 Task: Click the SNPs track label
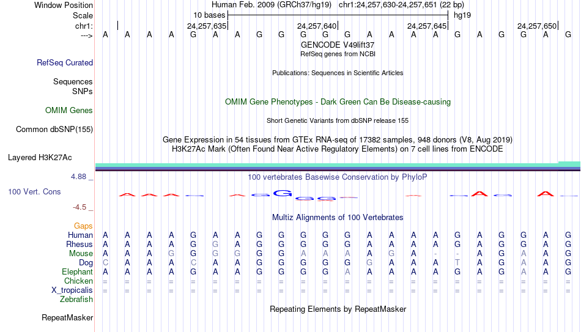coord(83,91)
